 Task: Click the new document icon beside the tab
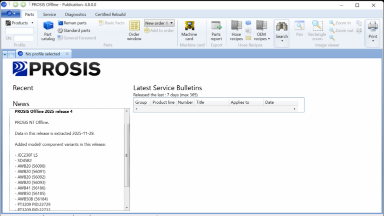[11, 54]
